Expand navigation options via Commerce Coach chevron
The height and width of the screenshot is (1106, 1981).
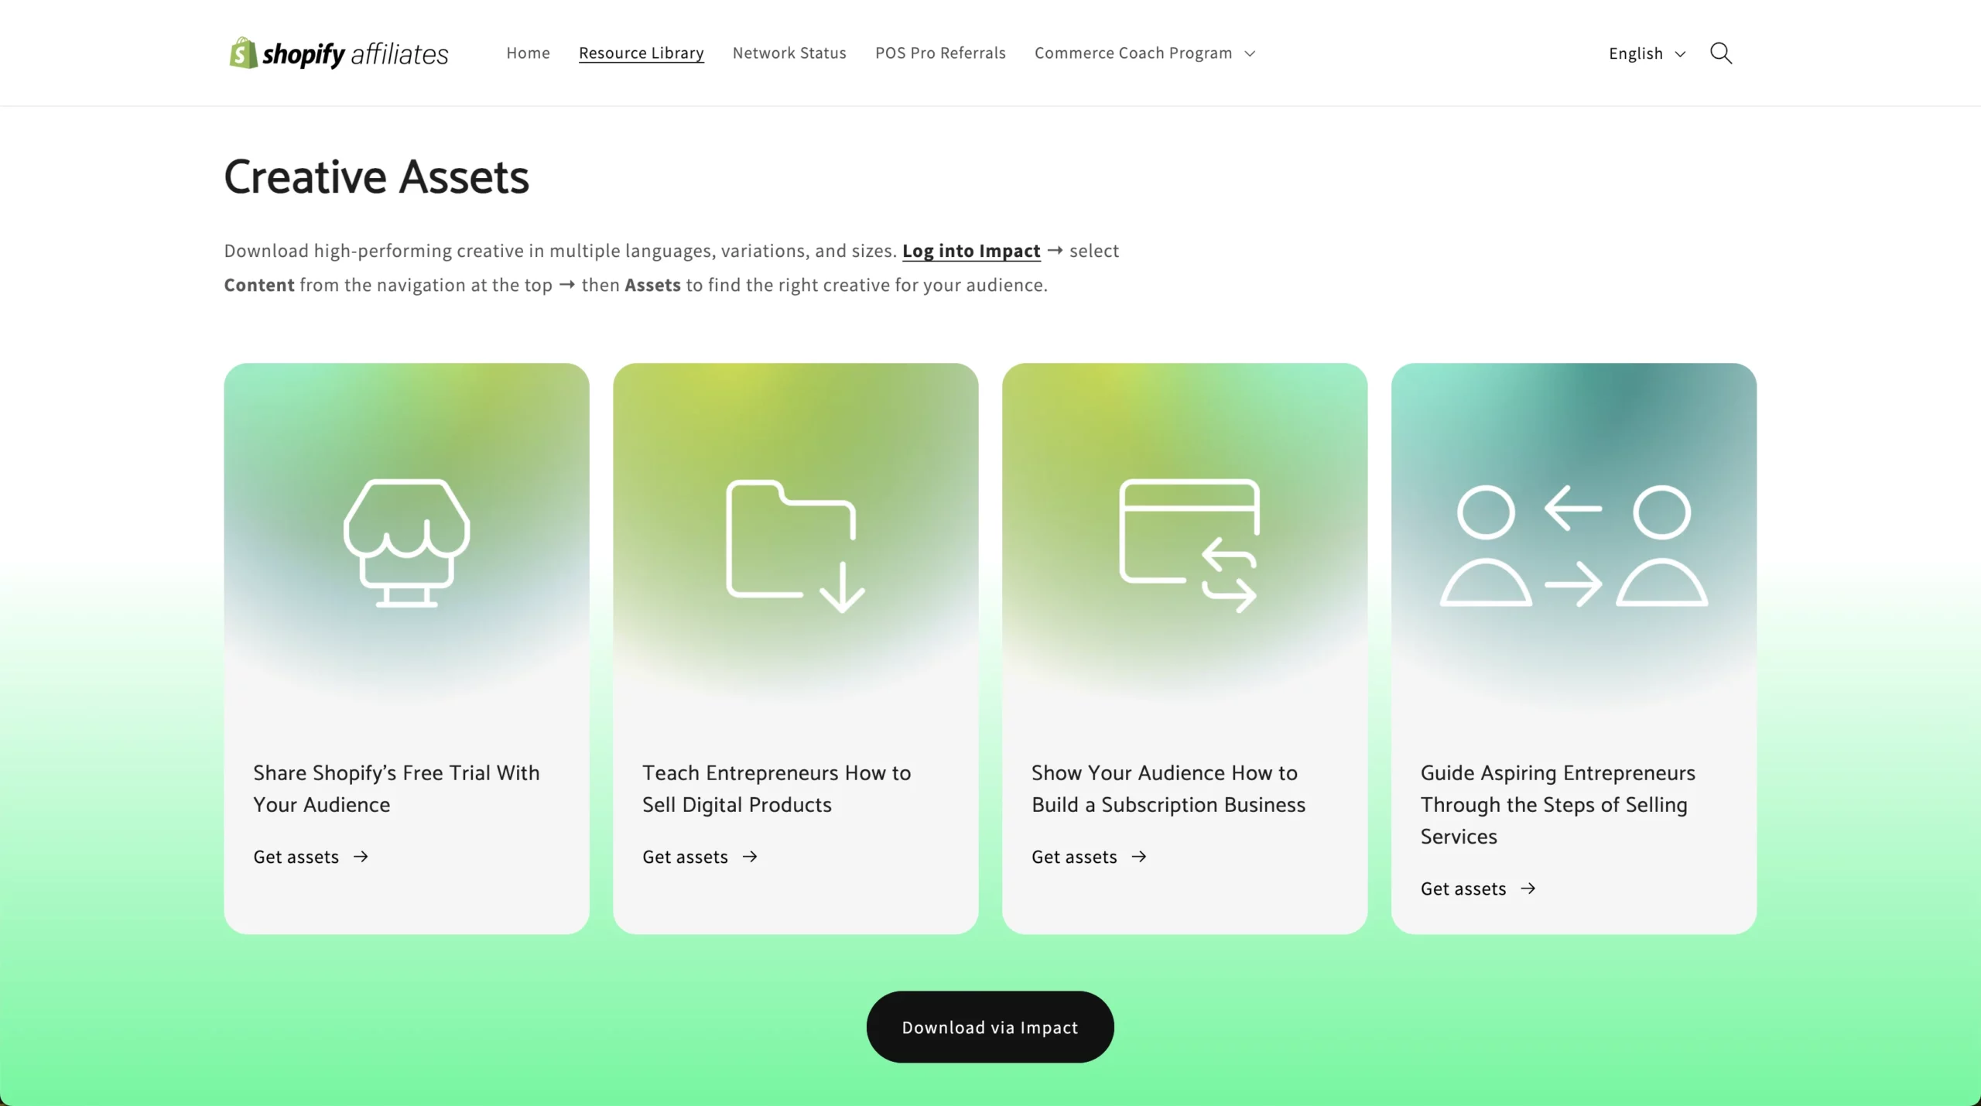point(1251,52)
